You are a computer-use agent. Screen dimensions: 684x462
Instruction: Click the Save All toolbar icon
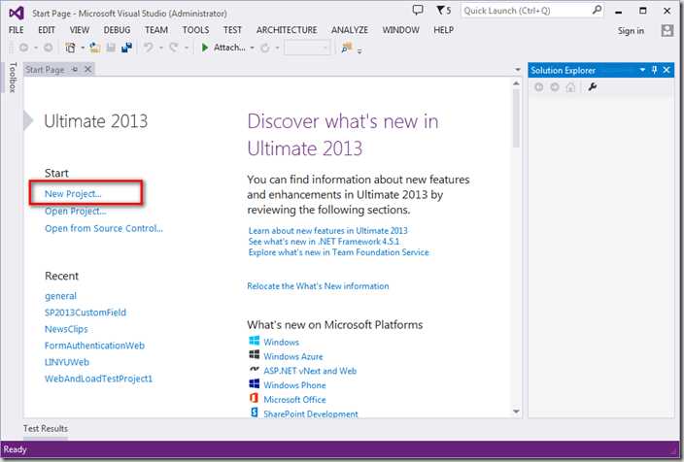[126, 48]
